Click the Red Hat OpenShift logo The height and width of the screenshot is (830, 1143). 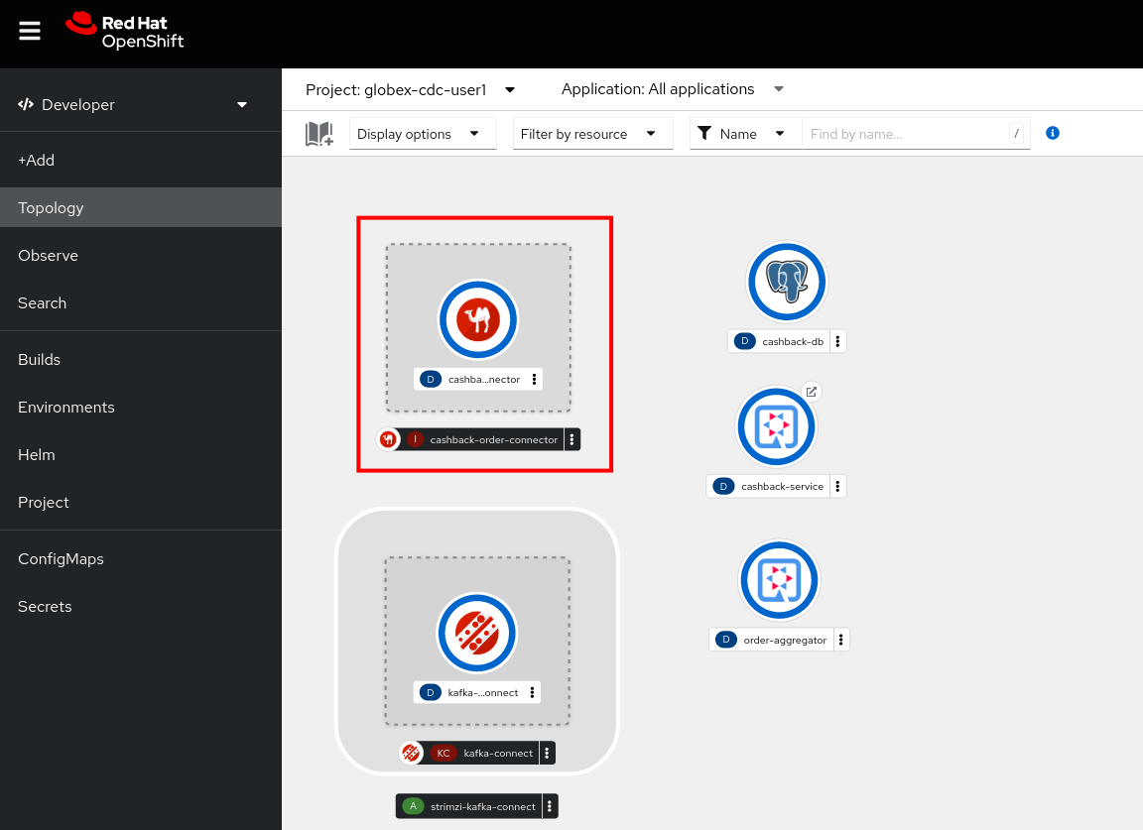tap(125, 32)
